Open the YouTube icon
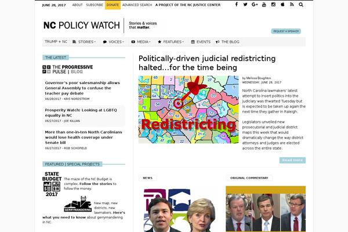The image size is (348, 232). [x=264, y=5]
